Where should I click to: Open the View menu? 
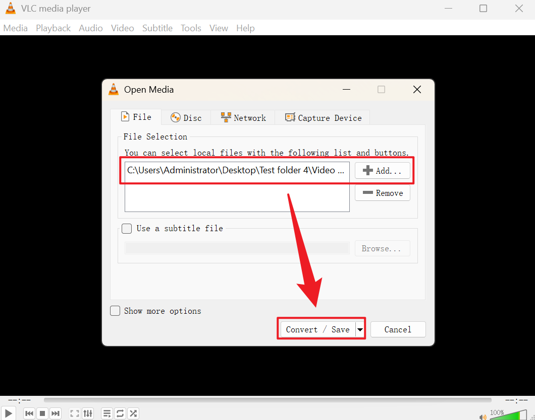click(219, 28)
